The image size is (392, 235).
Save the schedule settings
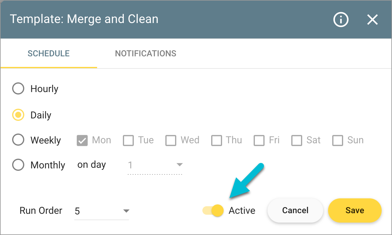[x=354, y=210]
